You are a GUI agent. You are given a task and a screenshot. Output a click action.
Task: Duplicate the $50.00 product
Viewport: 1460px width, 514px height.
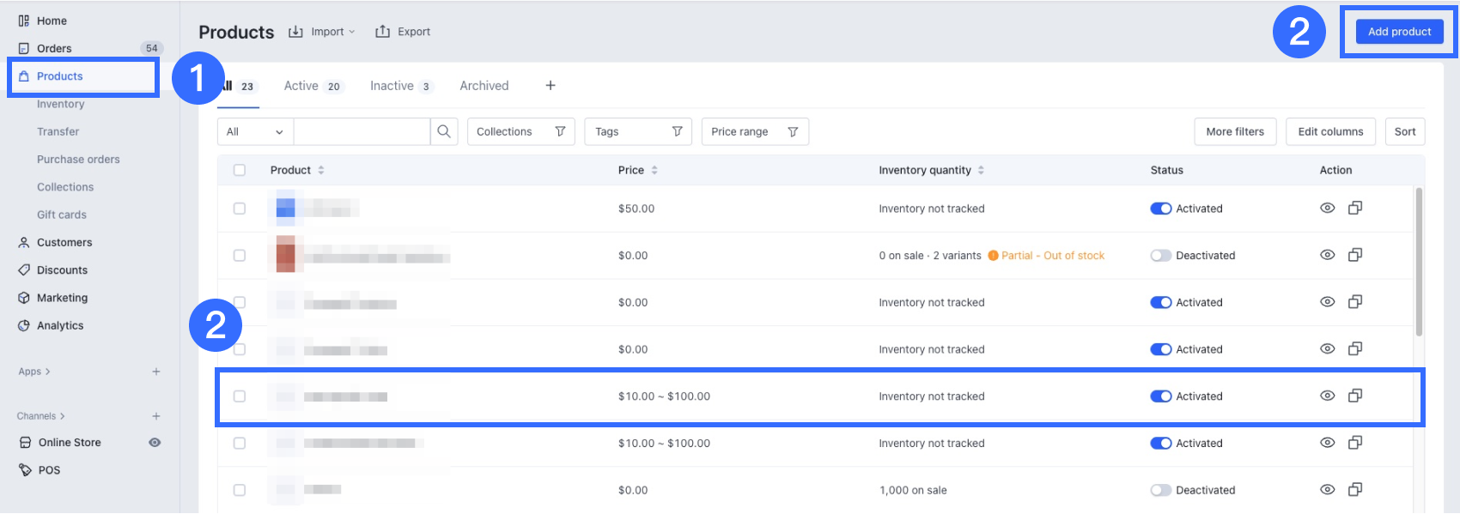pyautogui.click(x=1355, y=209)
